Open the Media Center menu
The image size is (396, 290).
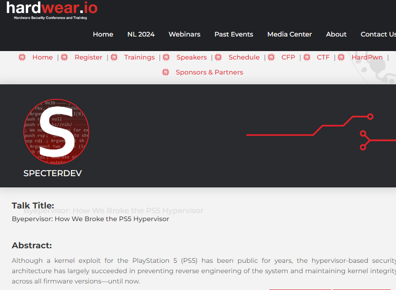(289, 34)
